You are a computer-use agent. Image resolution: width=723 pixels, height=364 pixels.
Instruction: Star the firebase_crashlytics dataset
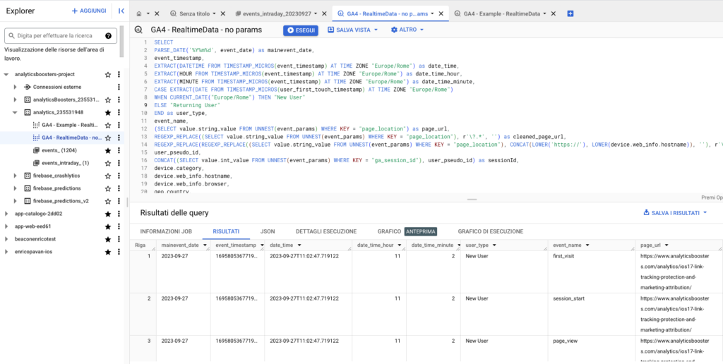click(108, 176)
